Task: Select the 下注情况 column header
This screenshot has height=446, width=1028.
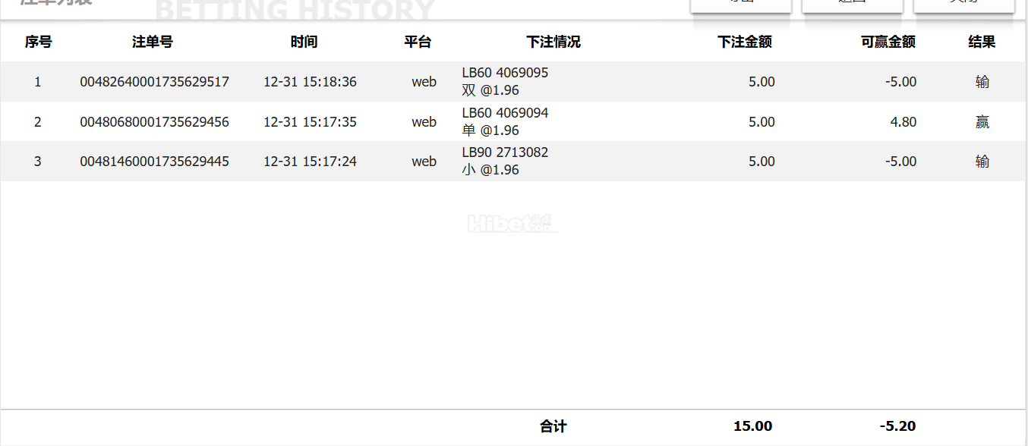Action: 553,42
